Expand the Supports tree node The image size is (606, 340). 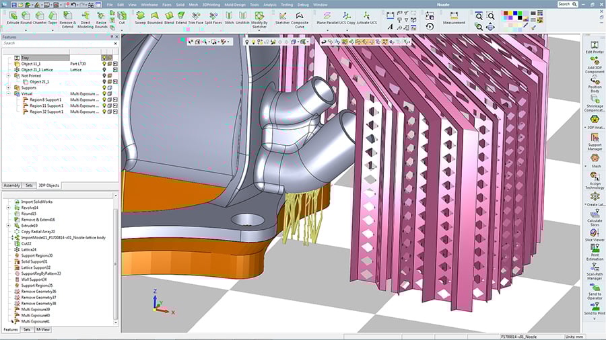pos(8,88)
